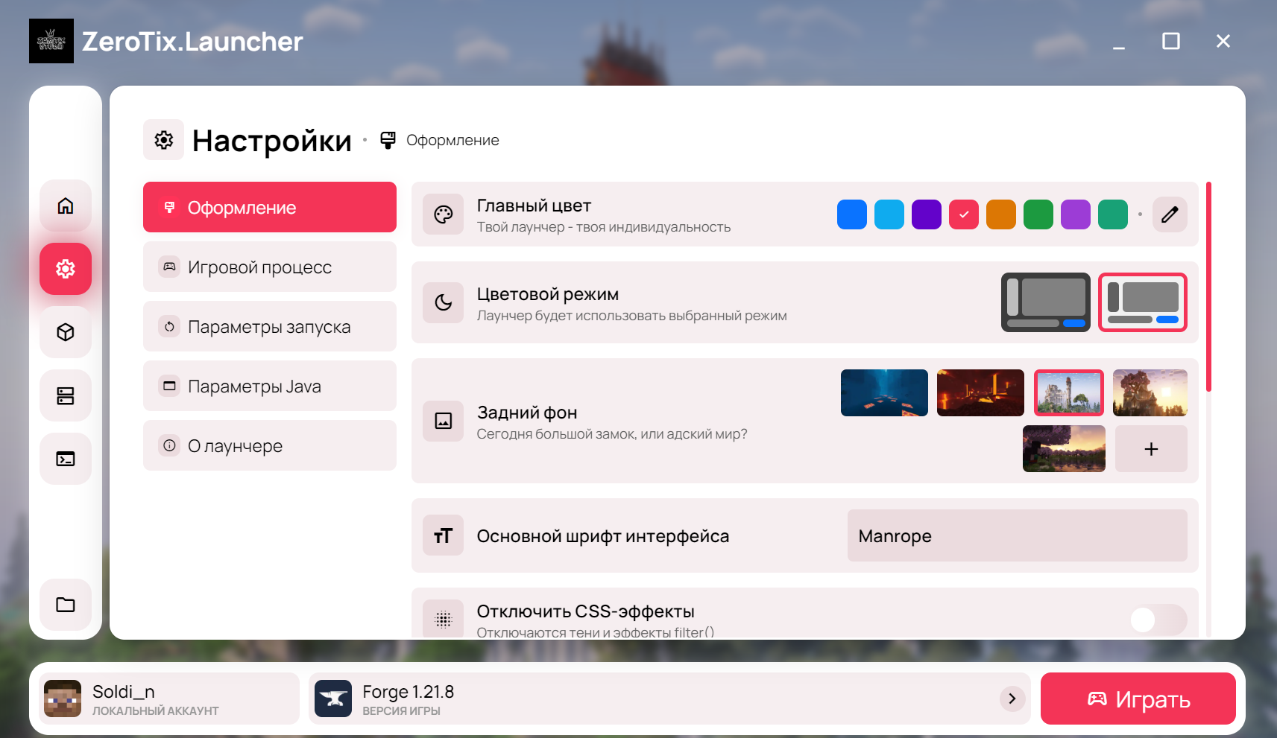Click the pencil custom color icon

tap(1170, 214)
